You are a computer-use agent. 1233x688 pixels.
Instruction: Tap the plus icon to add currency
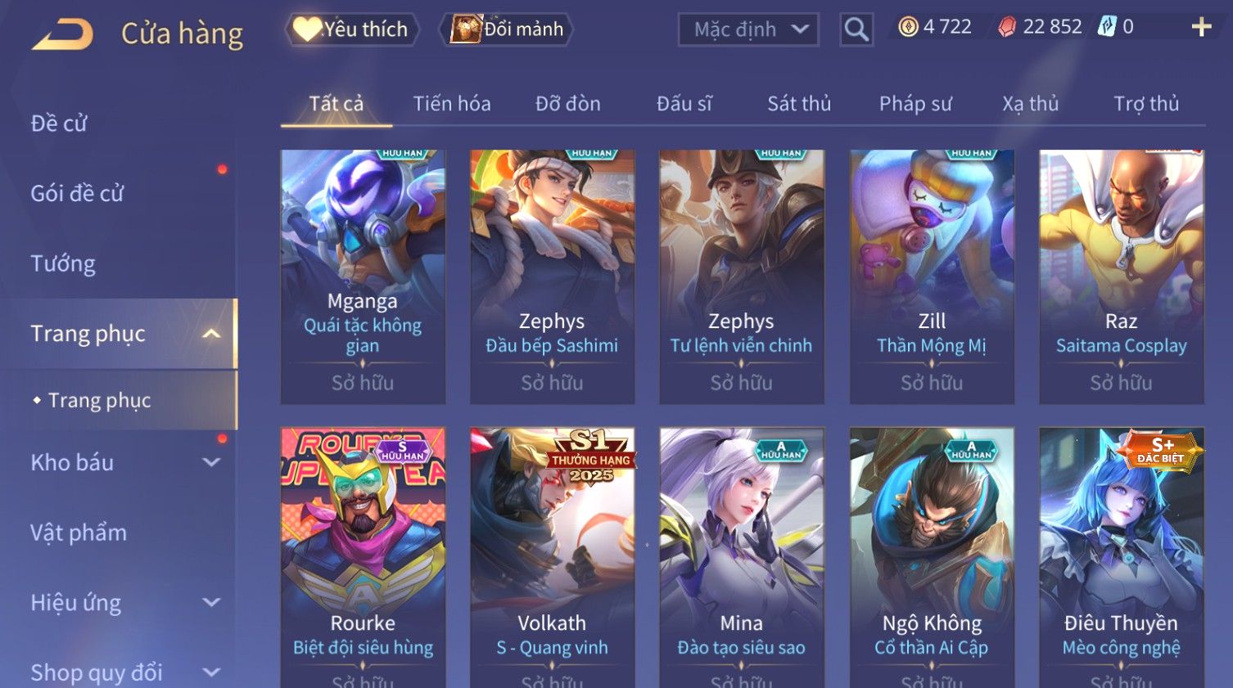tap(1201, 27)
